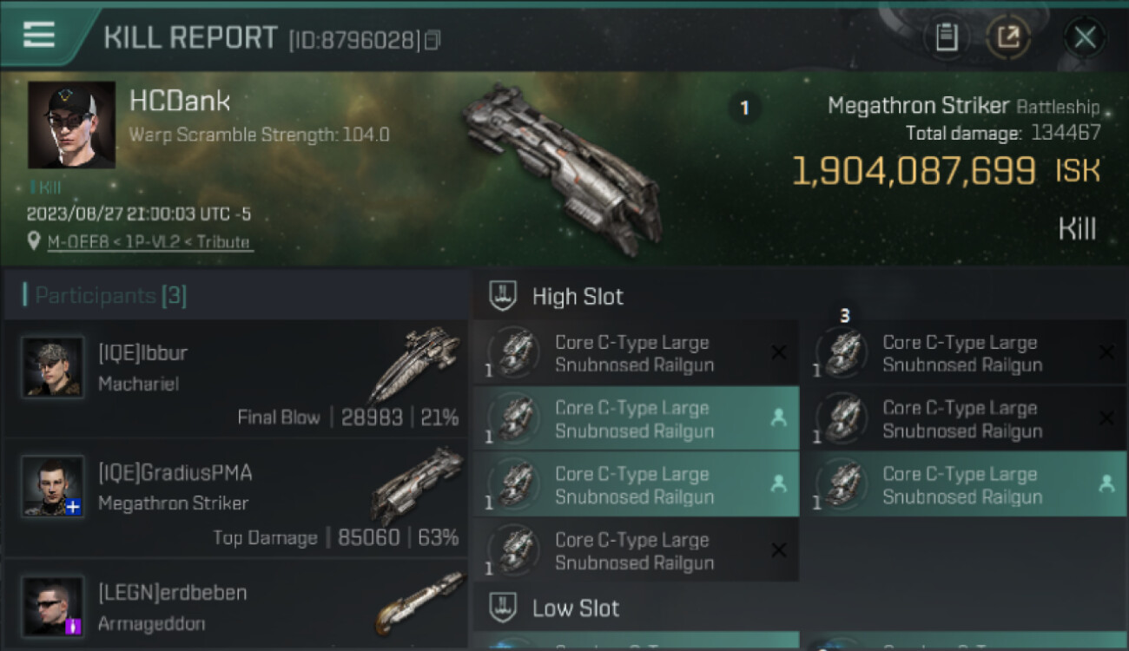The image size is (1129, 651).
Task: Copy the kill report ID
Action: (x=432, y=40)
